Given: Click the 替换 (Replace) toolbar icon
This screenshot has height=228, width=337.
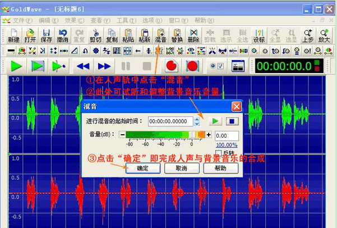Looking at the screenshot, I should point(177,36).
